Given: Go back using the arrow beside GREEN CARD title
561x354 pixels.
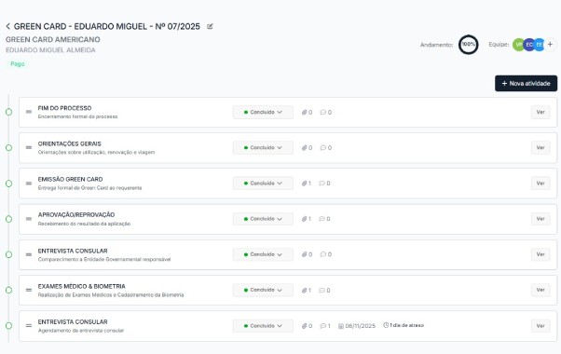Looking at the screenshot, I should [7, 26].
